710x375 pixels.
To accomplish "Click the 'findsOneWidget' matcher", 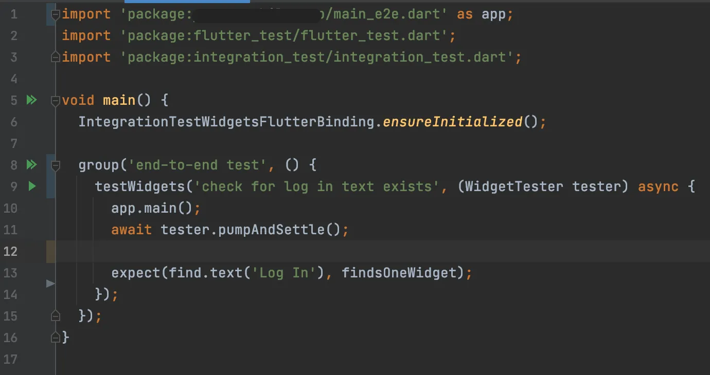I will [399, 273].
